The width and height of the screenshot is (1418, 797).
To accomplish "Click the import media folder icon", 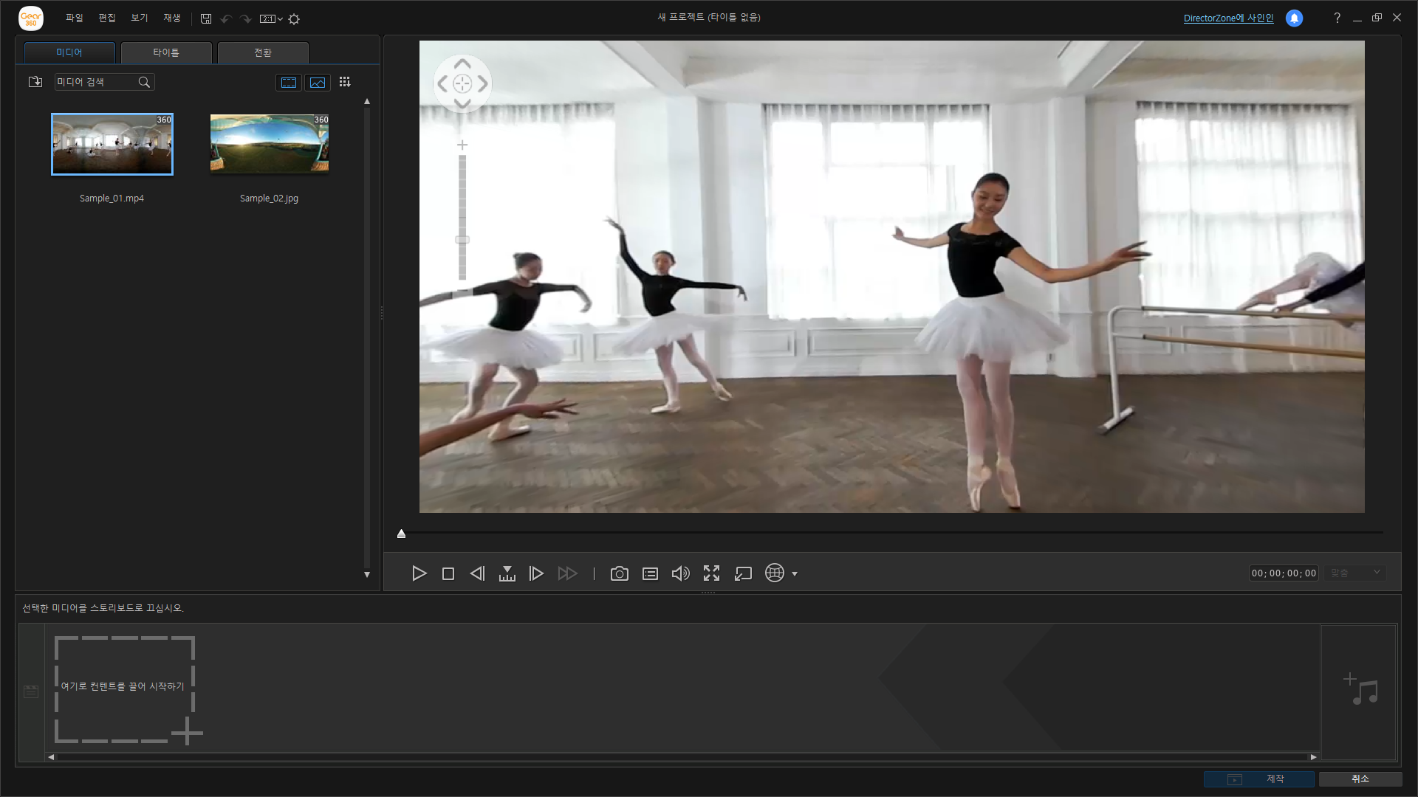I will coord(35,82).
